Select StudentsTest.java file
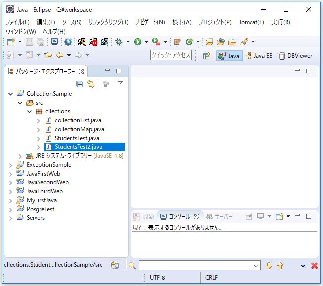This screenshot has height=286, width=323. coord(76,138)
